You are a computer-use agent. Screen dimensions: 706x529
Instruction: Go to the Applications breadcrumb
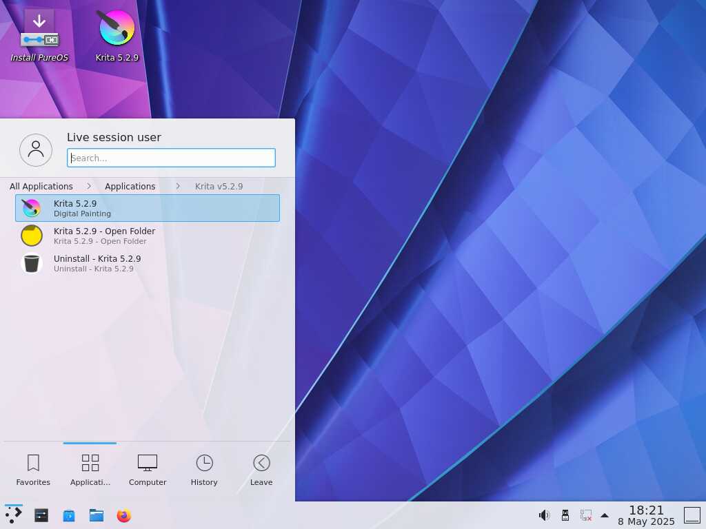[x=130, y=186]
